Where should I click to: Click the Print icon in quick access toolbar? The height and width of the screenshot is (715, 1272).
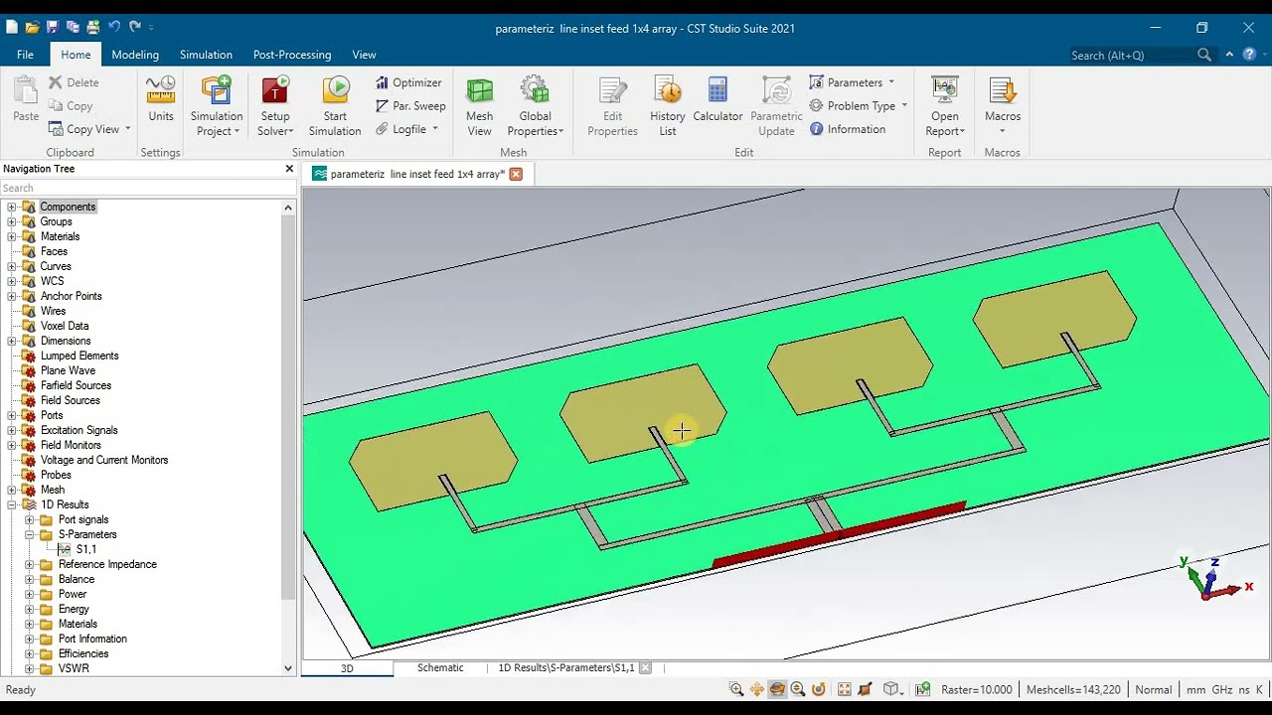(92, 27)
